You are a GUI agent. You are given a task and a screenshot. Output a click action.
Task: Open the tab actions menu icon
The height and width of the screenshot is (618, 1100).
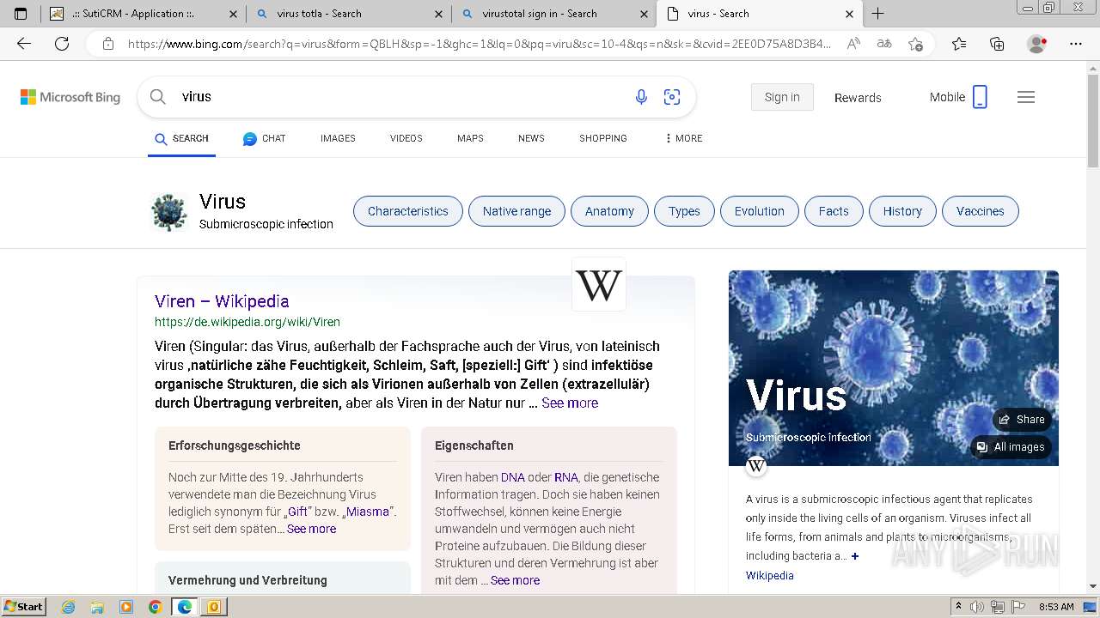(21, 14)
